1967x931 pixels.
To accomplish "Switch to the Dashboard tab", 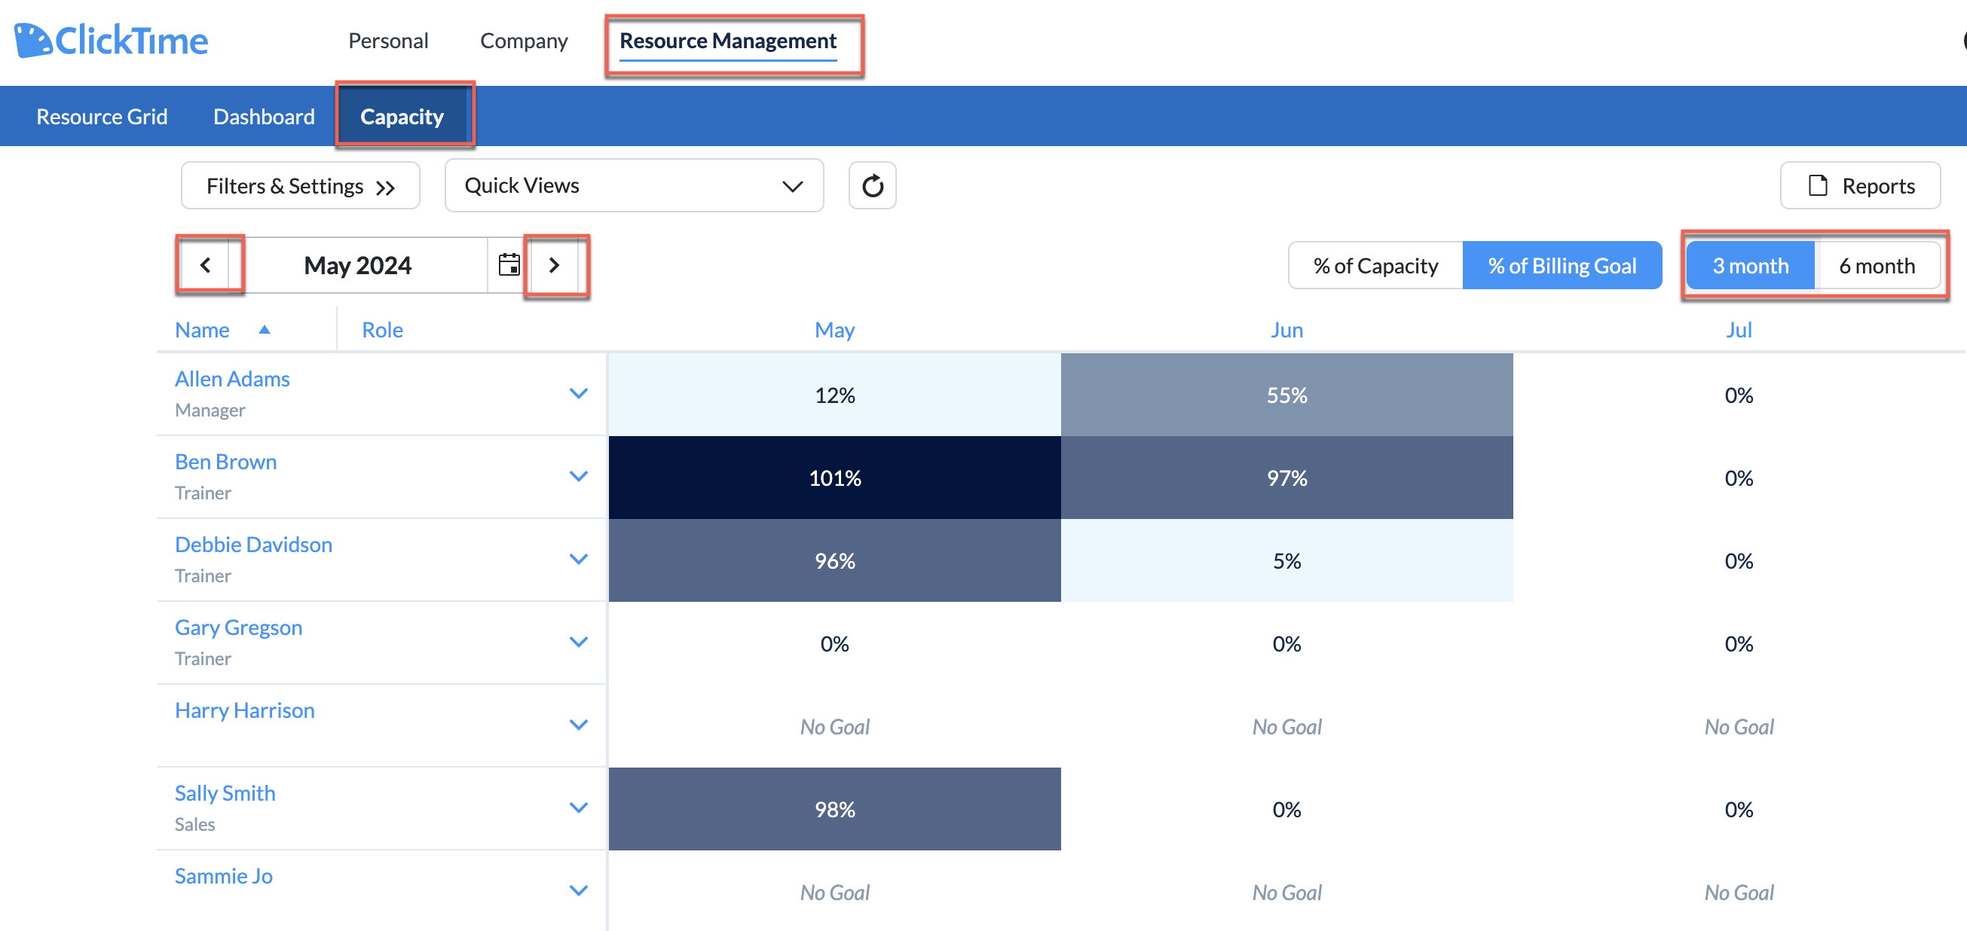I will pos(264,116).
